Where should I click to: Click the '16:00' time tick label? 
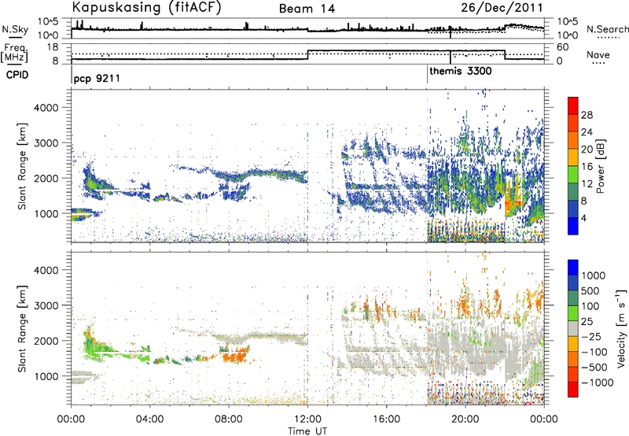pos(386,419)
